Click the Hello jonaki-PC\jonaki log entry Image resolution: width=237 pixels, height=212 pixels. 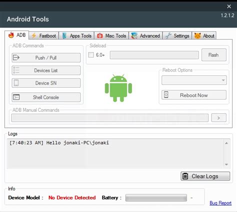[59, 143]
